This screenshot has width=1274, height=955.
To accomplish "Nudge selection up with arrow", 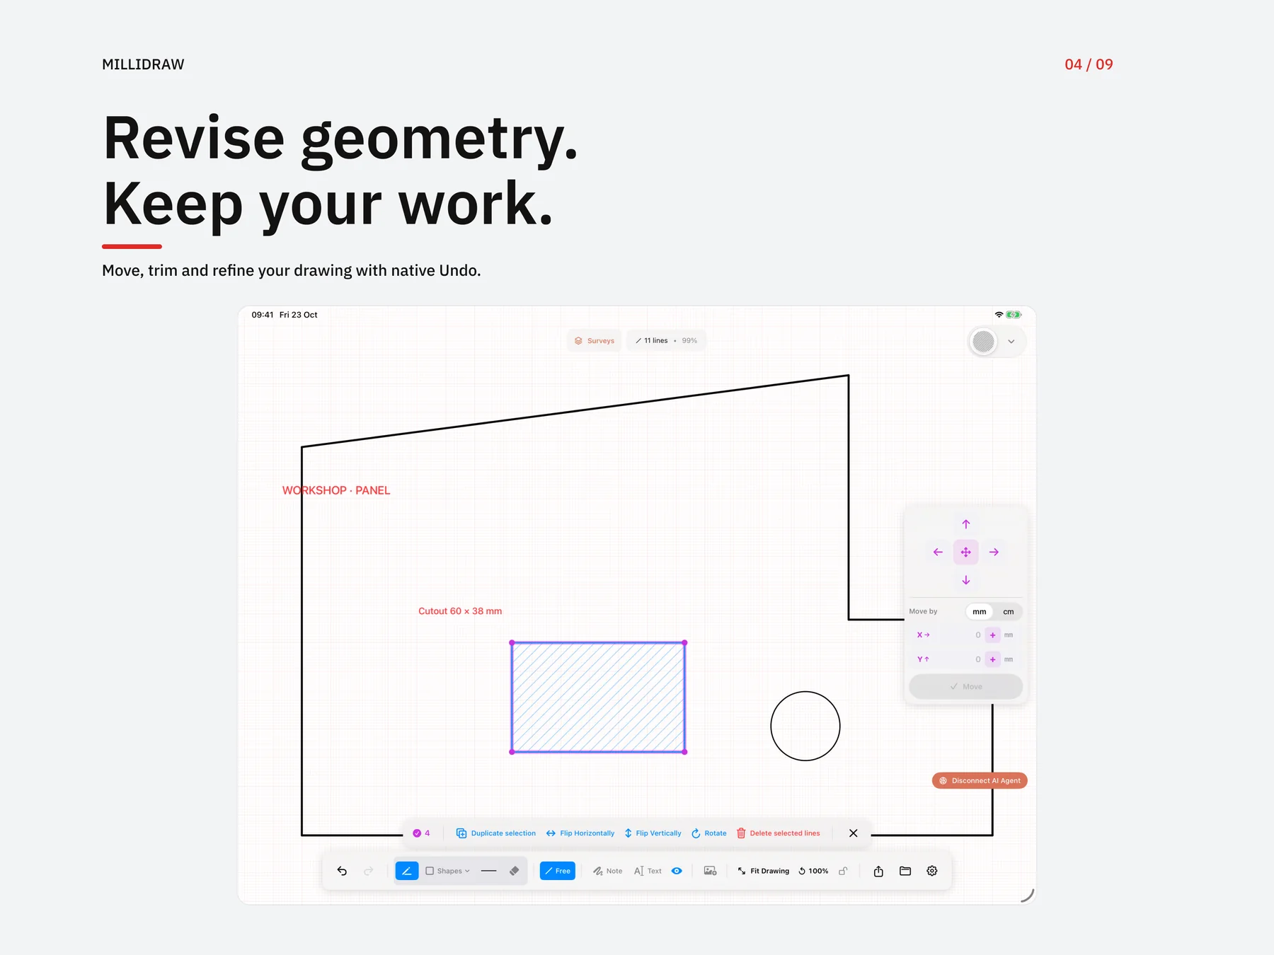I will [x=966, y=524].
